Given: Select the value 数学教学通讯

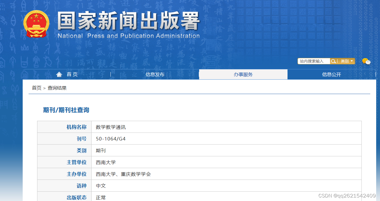Looking at the screenshot, I should coord(111,127).
